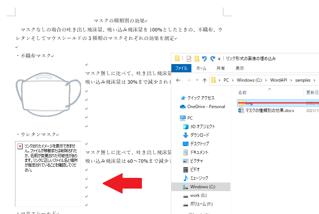Click the Properties icon in quick access toolbar

pyautogui.click(x=189, y=59)
